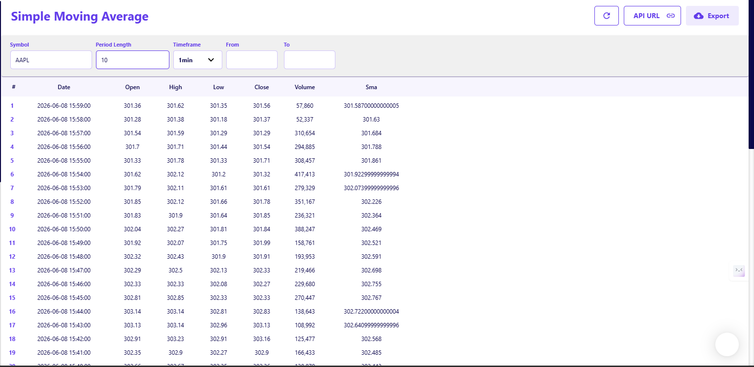Click the Export button
This screenshot has width=754, height=367.
(712, 16)
